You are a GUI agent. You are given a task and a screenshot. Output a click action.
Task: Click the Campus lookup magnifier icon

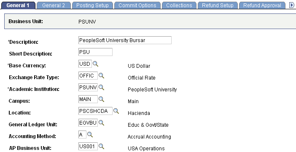(101, 99)
